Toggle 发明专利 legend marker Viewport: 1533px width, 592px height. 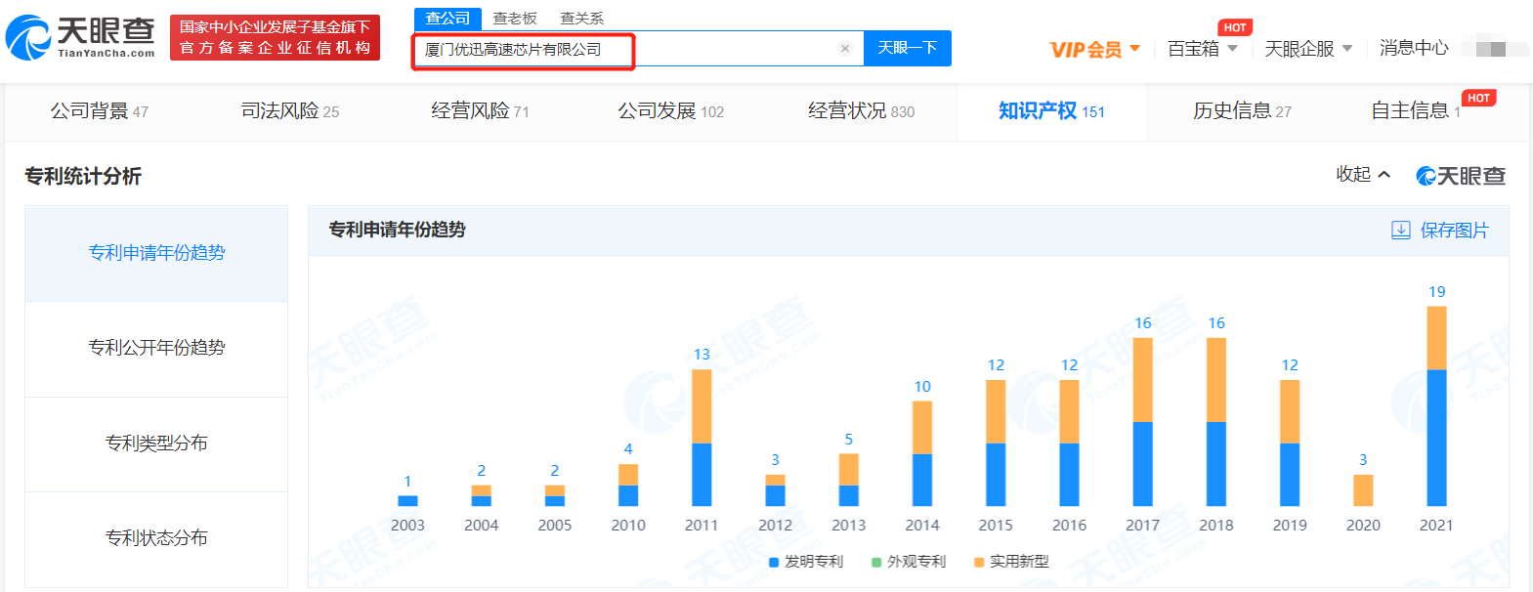pyautogui.click(x=774, y=562)
